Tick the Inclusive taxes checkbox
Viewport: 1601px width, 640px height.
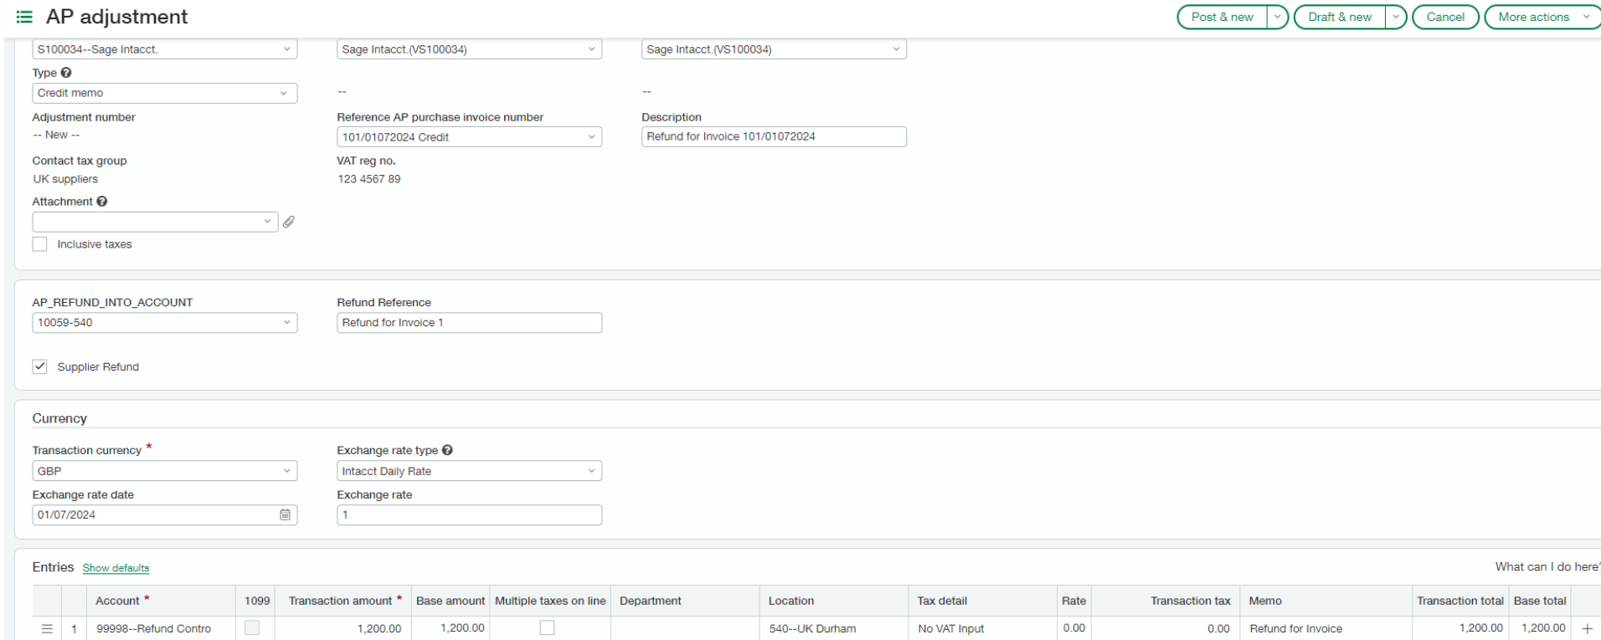[x=40, y=244]
